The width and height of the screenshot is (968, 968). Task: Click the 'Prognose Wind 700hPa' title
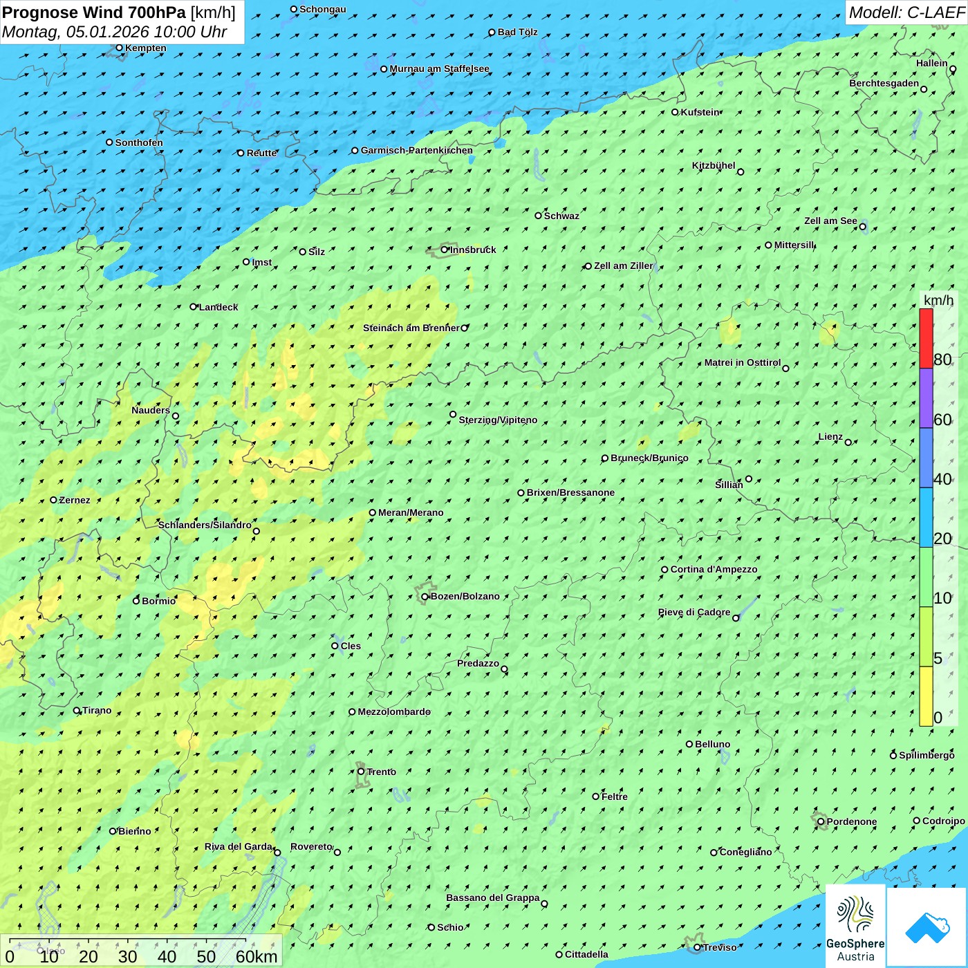(94, 12)
